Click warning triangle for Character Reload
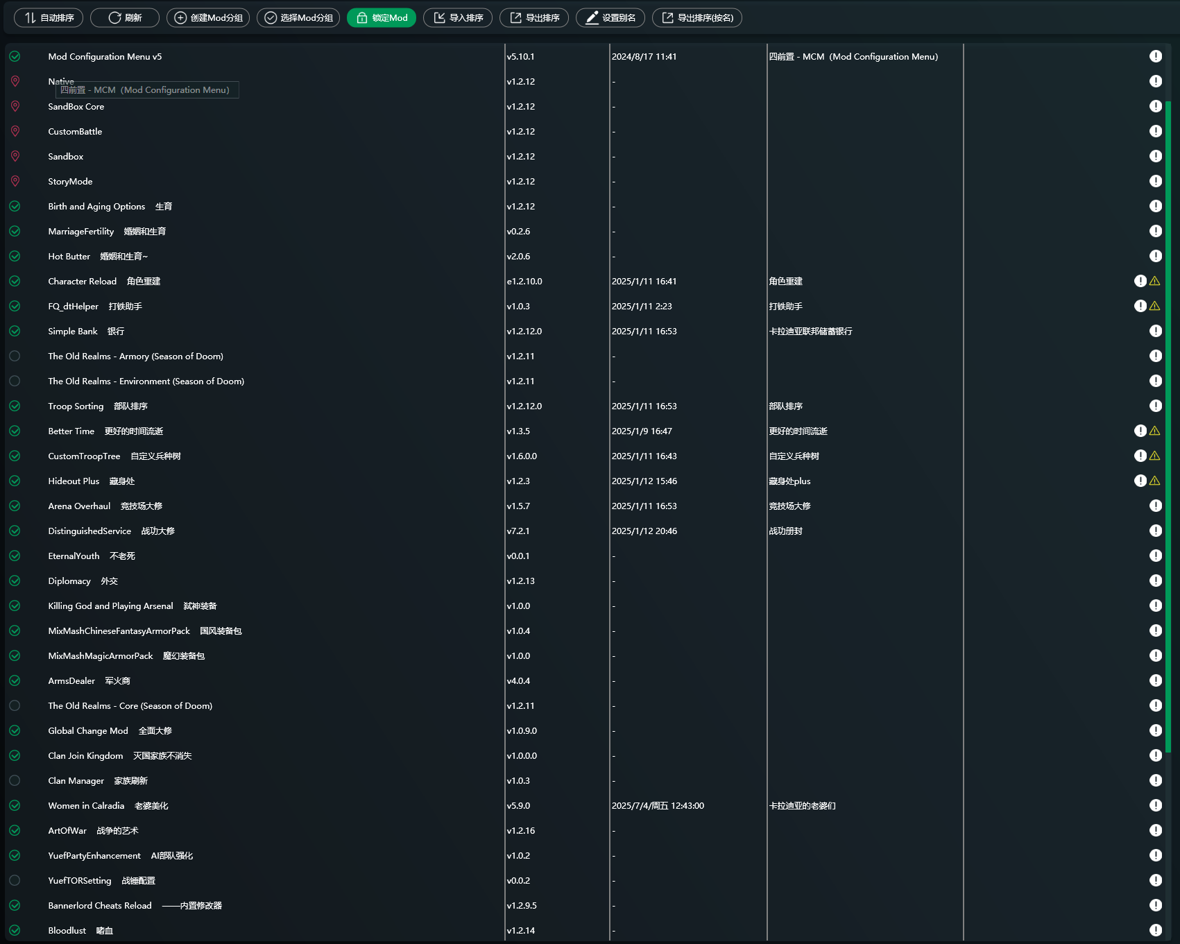 [x=1155, y=281]
